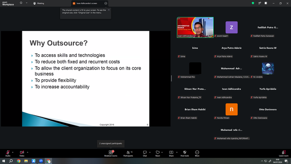
Task: Open the Chat panel
Action: (x=145, y=154)
